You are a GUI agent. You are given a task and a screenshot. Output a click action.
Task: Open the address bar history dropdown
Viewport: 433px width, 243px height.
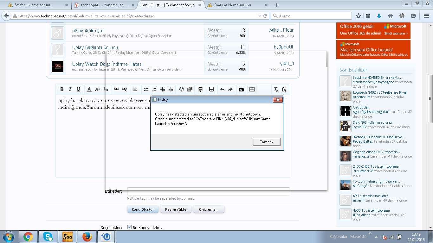coord(260,16)
